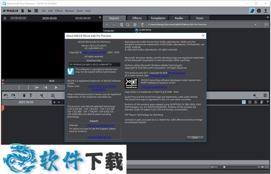Image resolution: width=271 pixels, height=174 pixels.
Task: Open project via folder icon in top toolbar
Action: 29,11
